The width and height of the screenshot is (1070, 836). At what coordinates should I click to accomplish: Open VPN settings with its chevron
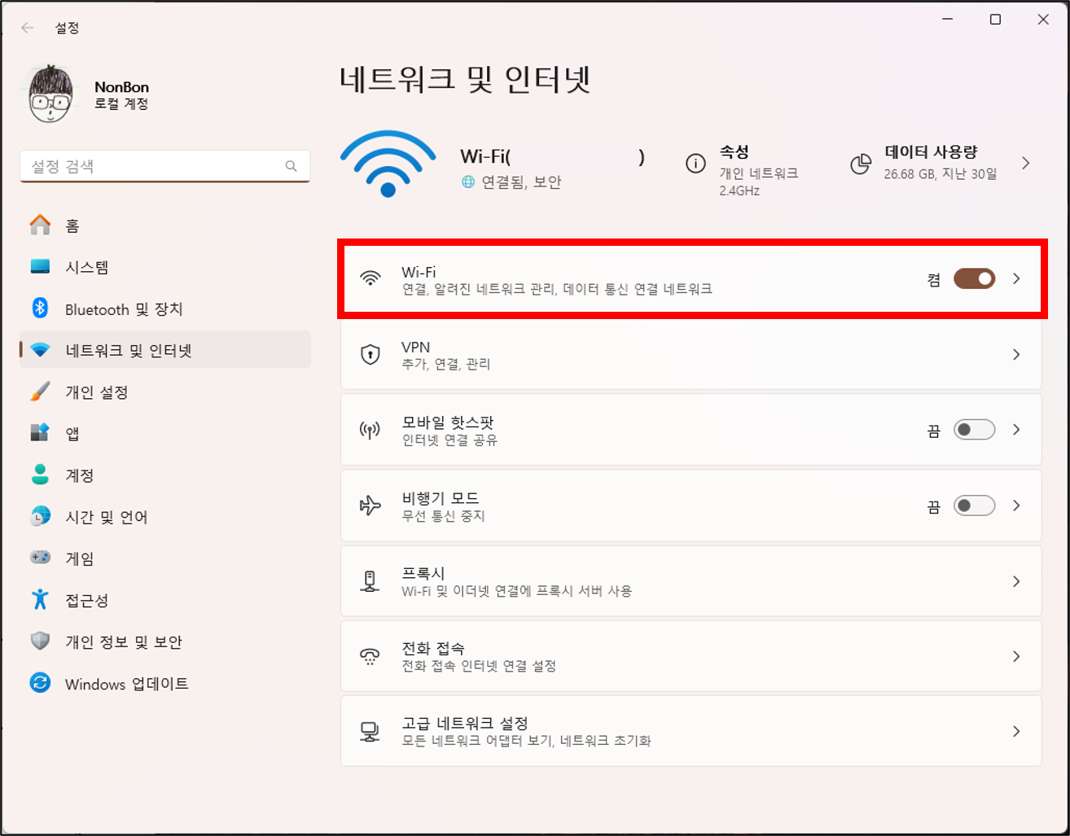click(x=1016, y=354)
